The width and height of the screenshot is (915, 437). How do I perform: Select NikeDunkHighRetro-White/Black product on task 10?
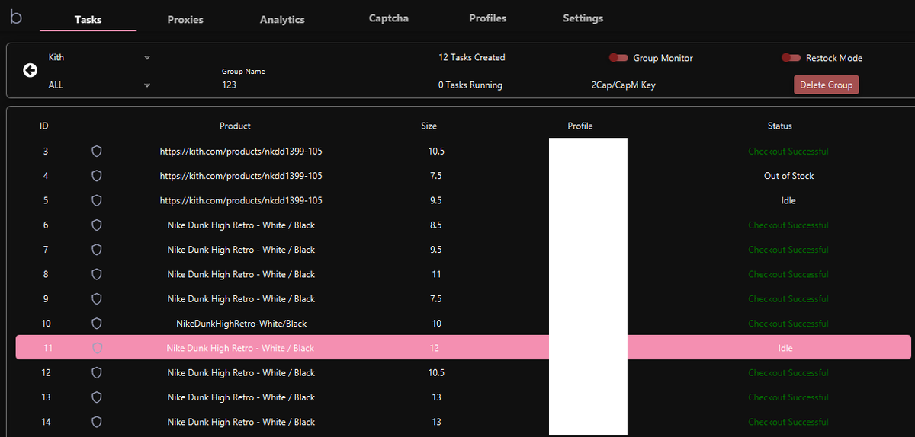pos(241,324)
